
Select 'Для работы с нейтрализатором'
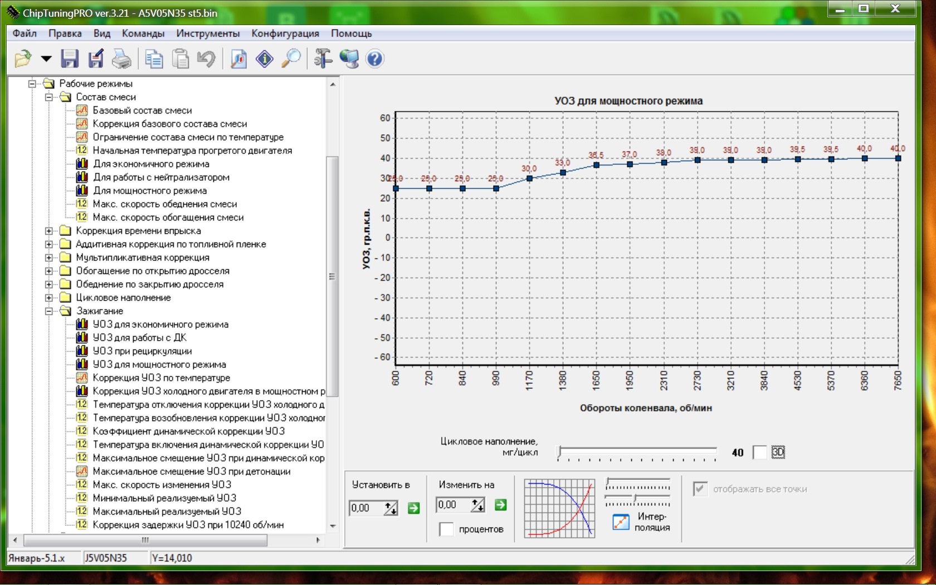(161, 177)
